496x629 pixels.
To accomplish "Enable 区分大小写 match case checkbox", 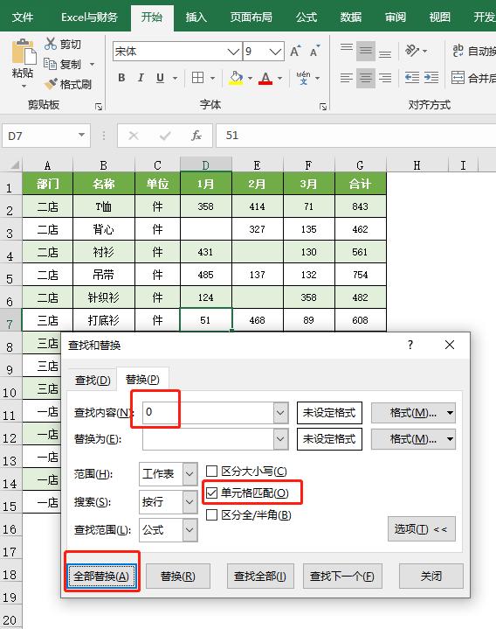I will 212,471.
